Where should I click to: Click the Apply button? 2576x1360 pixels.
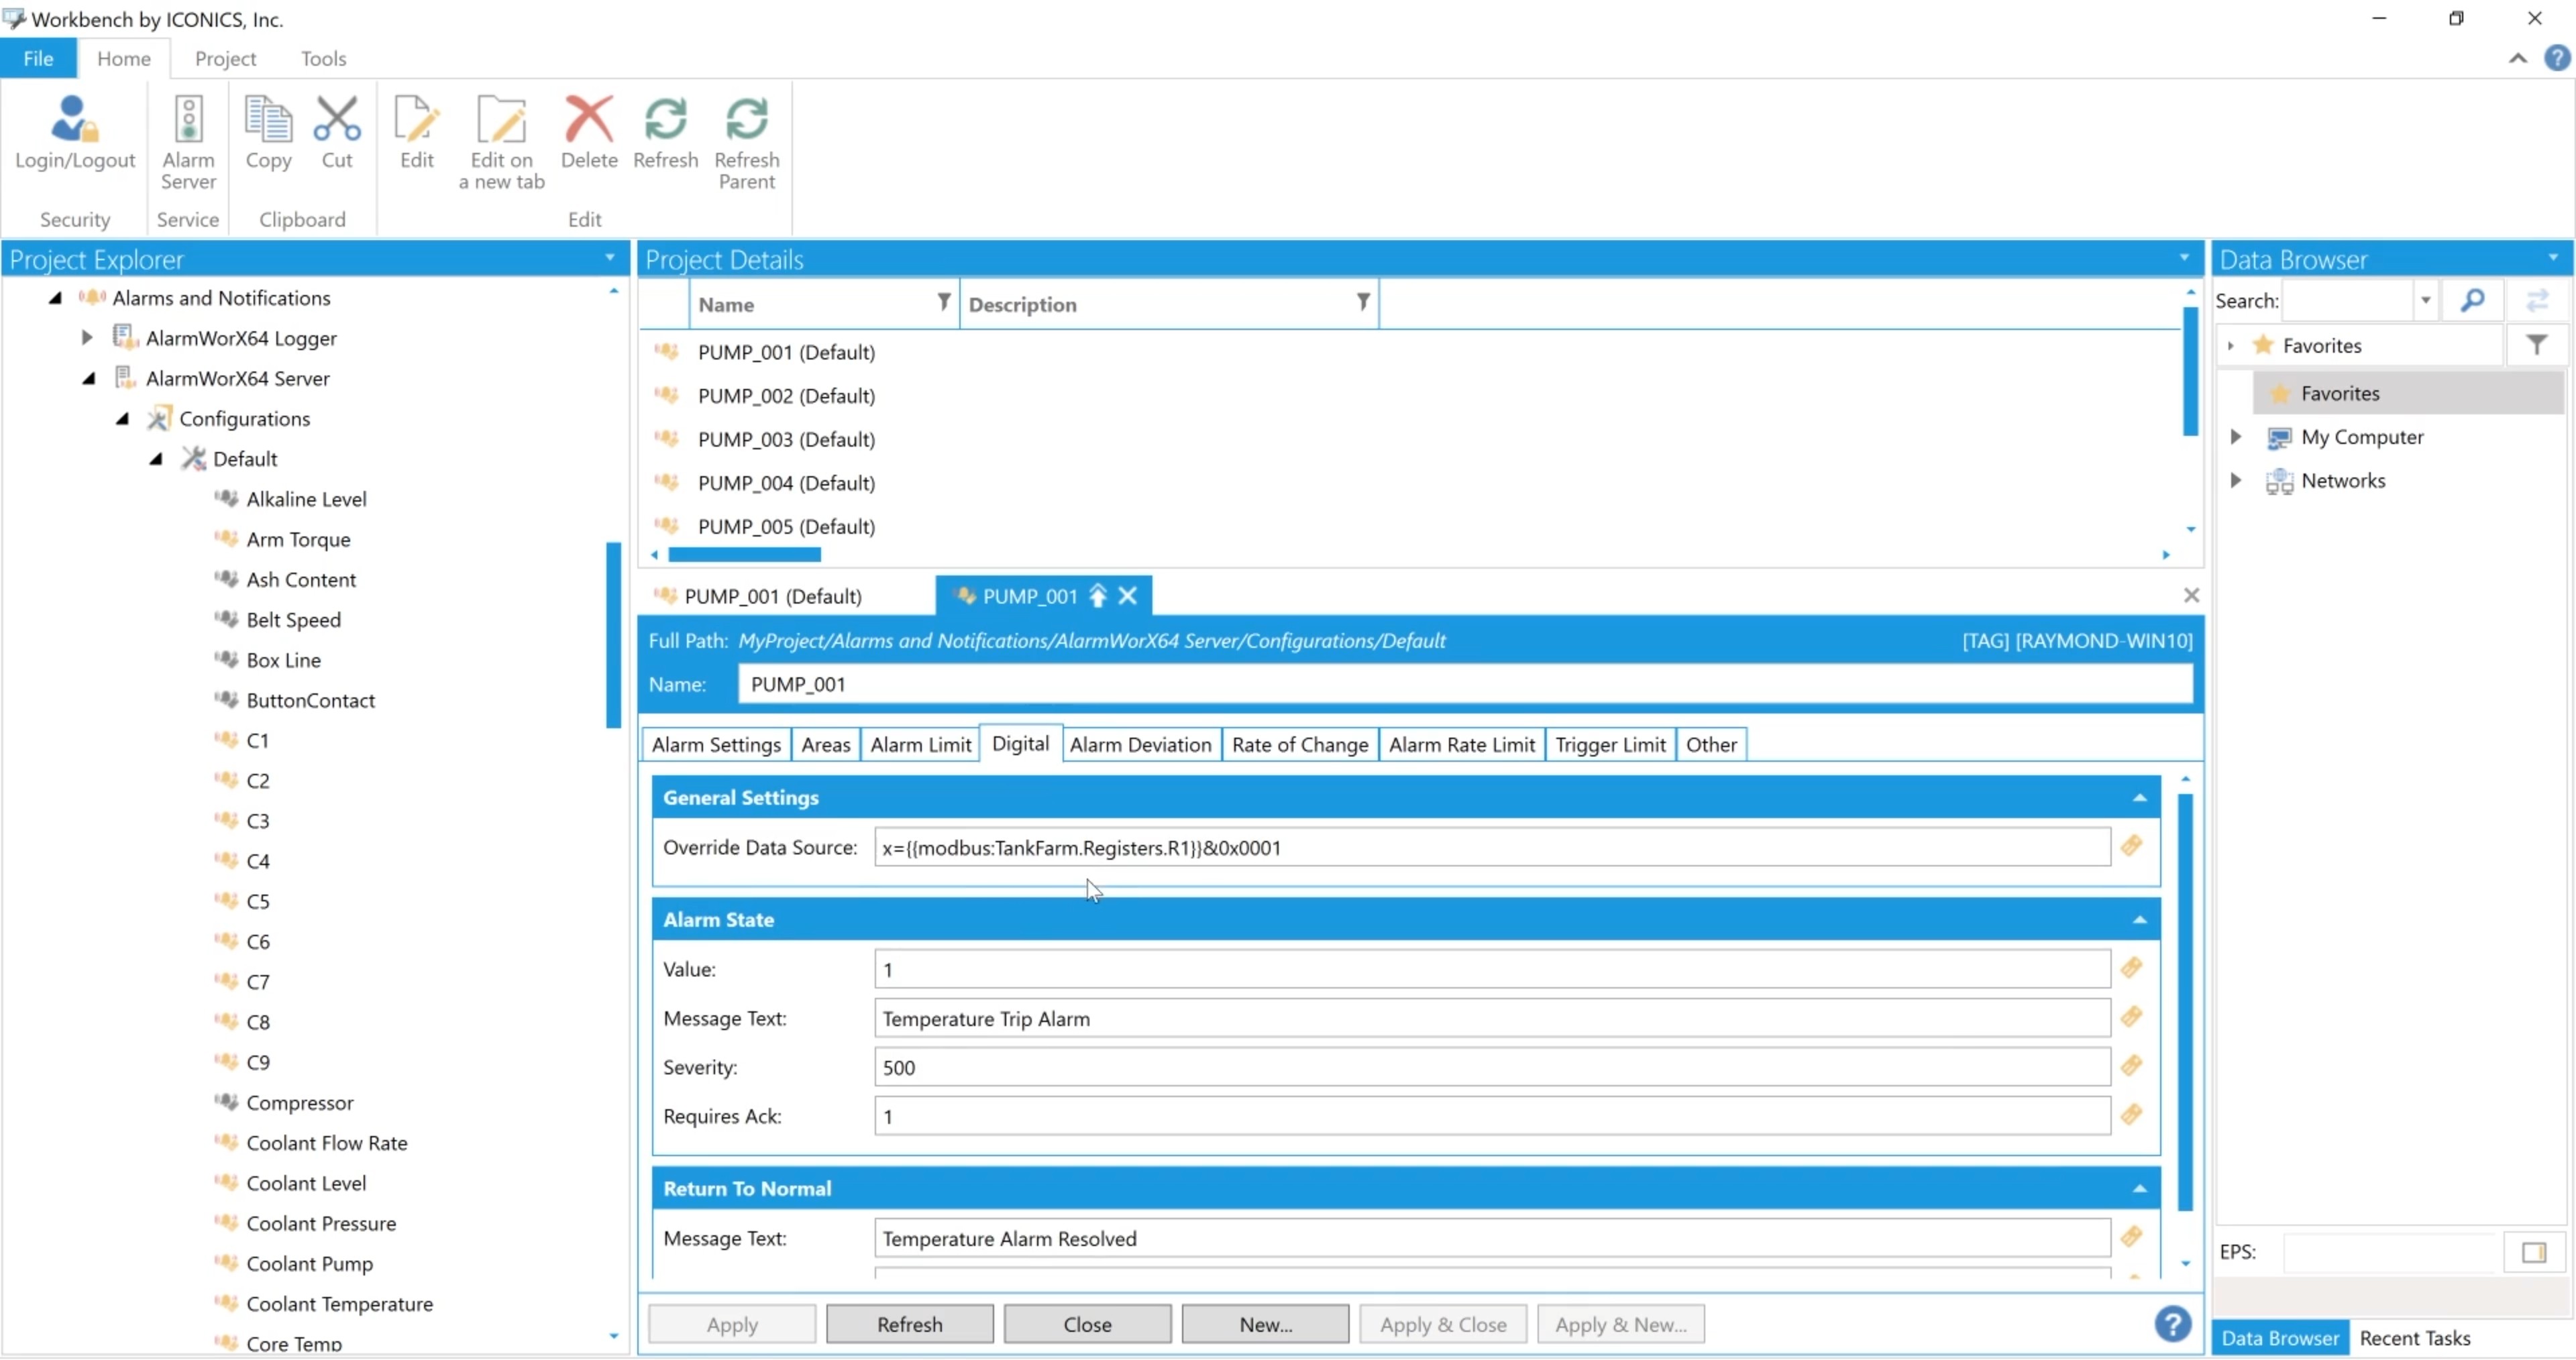tap(732, 1325)
